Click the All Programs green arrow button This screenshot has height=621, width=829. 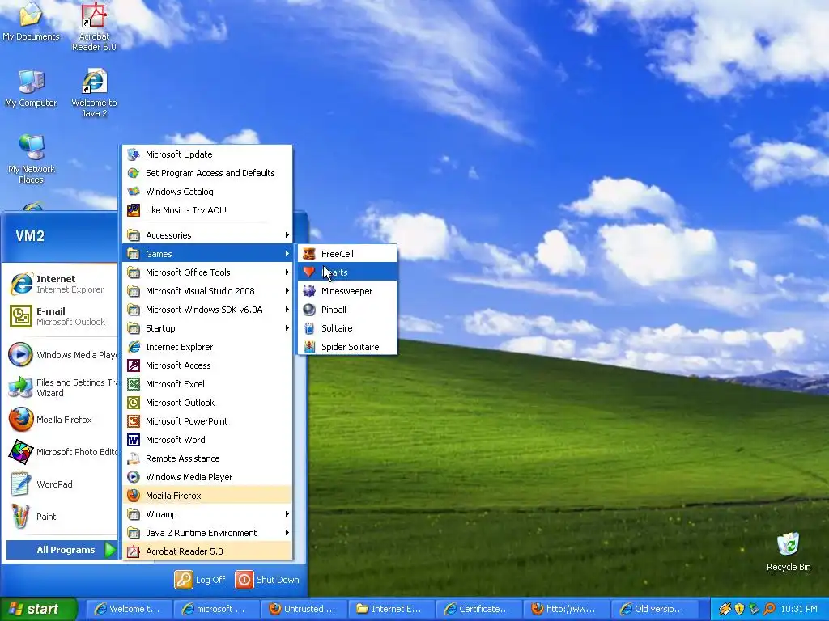pyautogui.click(x=110, y=550)
